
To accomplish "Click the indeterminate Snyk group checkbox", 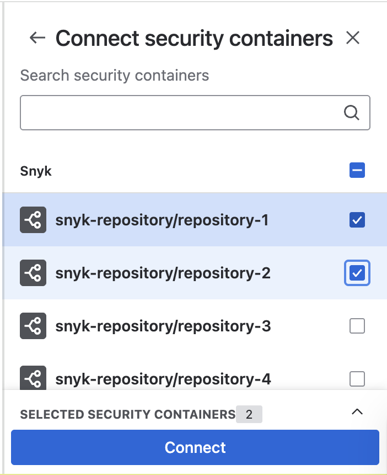I will point(357,170).
